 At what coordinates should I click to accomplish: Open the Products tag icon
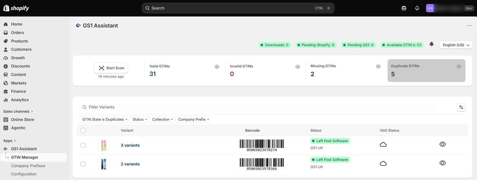click(x=6, y=41)
